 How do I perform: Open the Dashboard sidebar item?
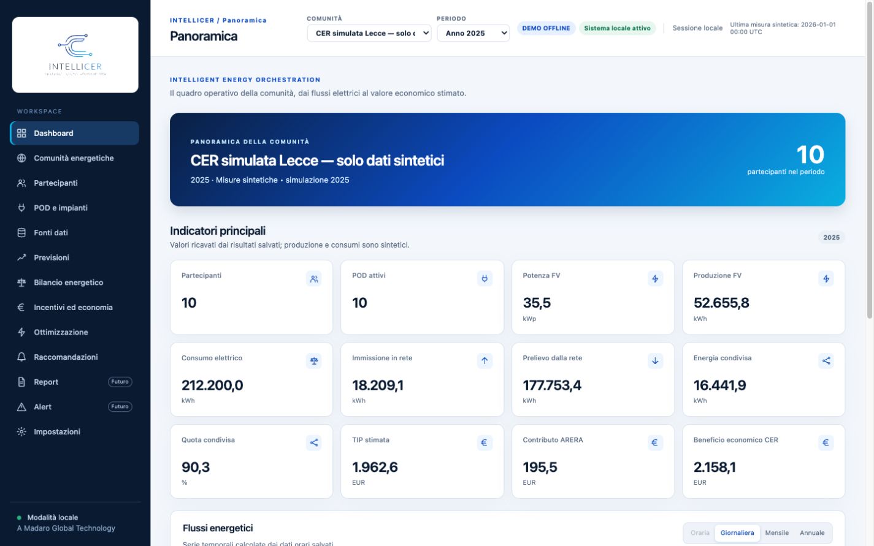75,133
